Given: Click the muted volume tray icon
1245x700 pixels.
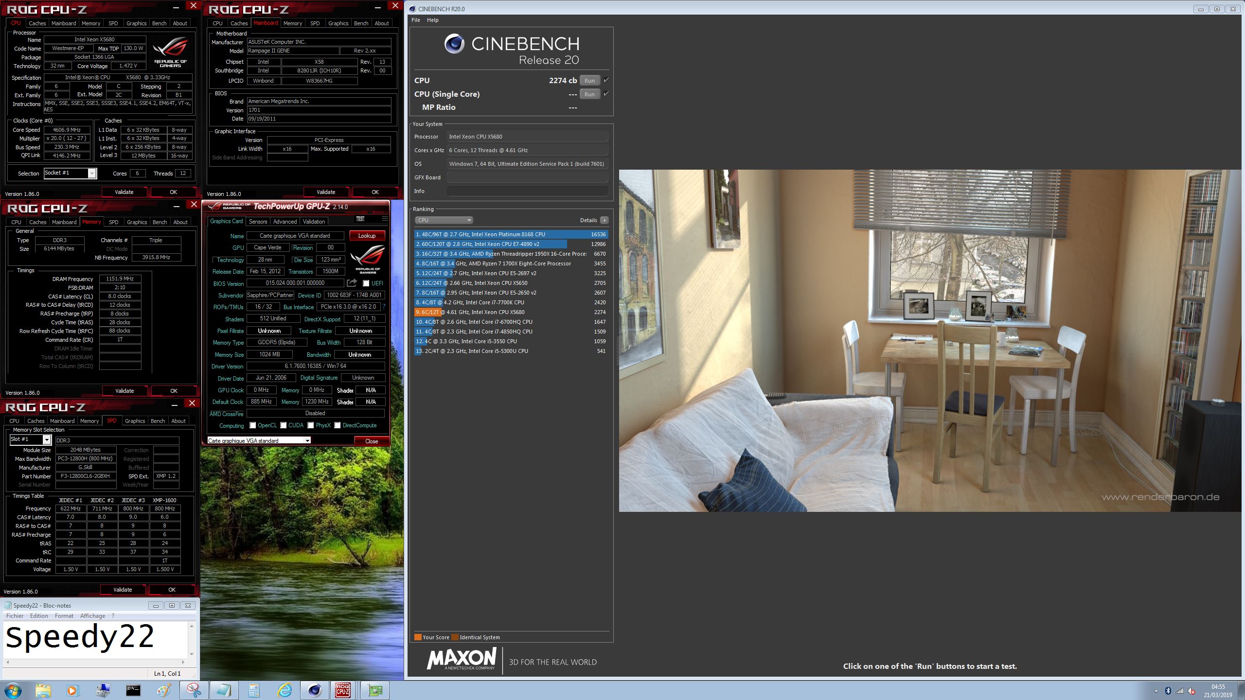Looking at the screenshot, I should point(1192,691).
